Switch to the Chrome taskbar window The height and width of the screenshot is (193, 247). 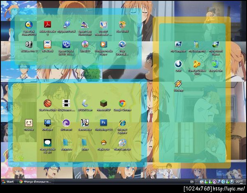35,181
